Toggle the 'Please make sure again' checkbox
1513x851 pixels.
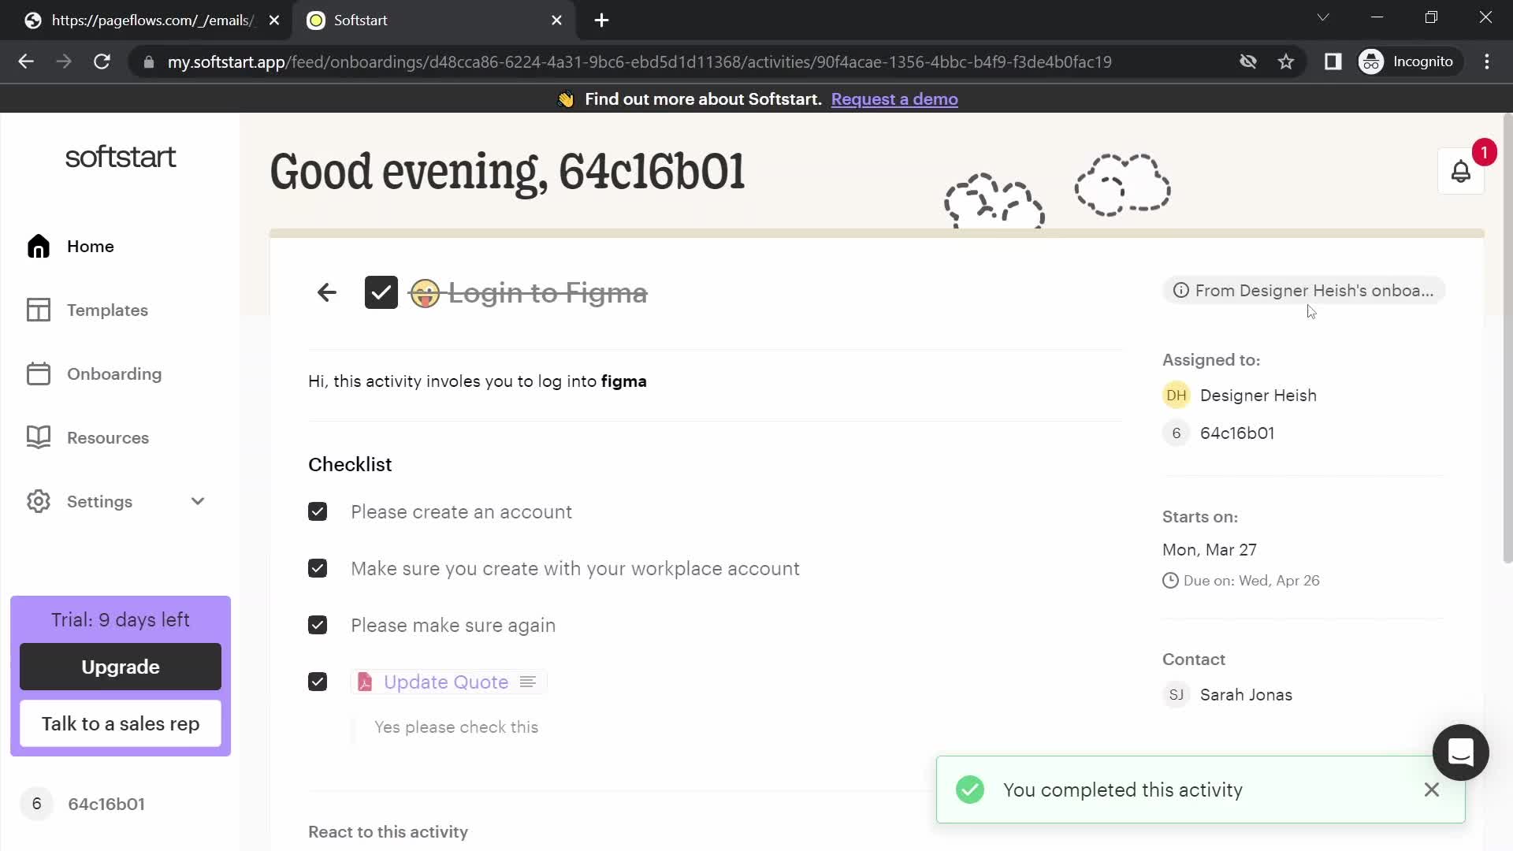tap(318, 625)
